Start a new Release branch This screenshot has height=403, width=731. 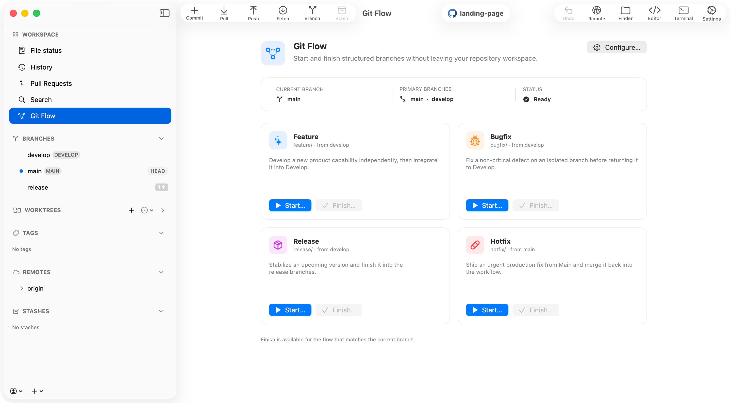point(290,310)
